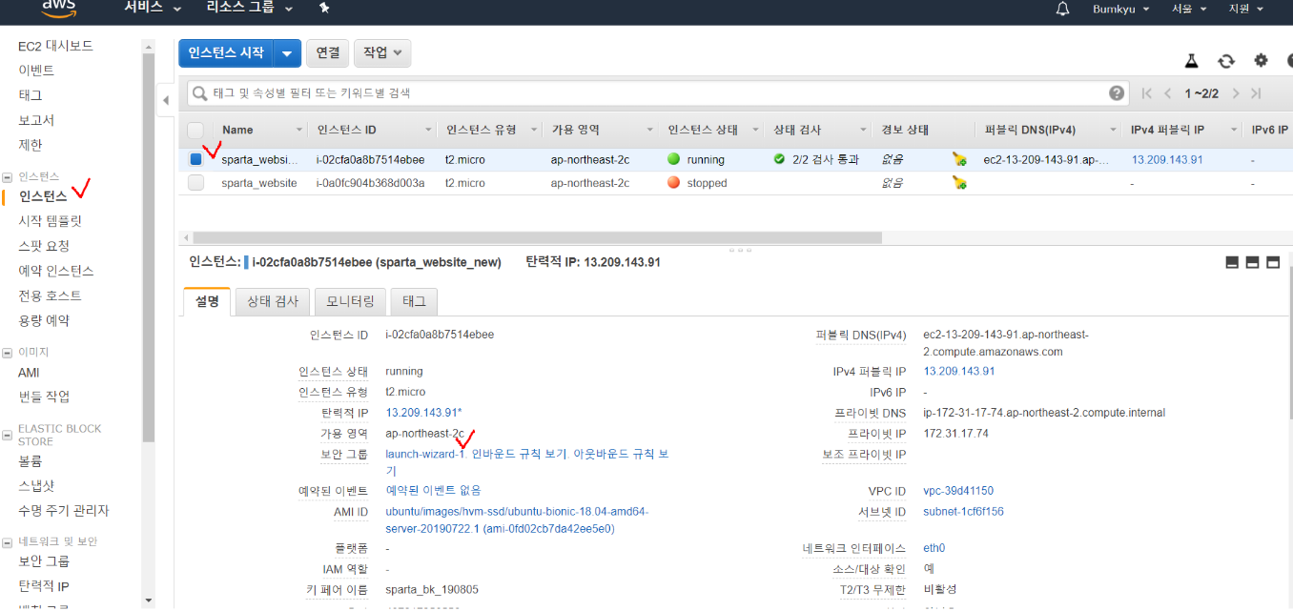
Task: Go to first page of results
Action: 1147,93
